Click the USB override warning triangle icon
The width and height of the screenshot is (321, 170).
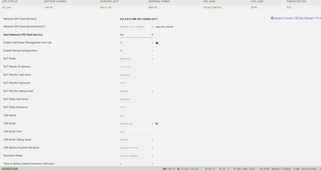[x=157, y=43]
